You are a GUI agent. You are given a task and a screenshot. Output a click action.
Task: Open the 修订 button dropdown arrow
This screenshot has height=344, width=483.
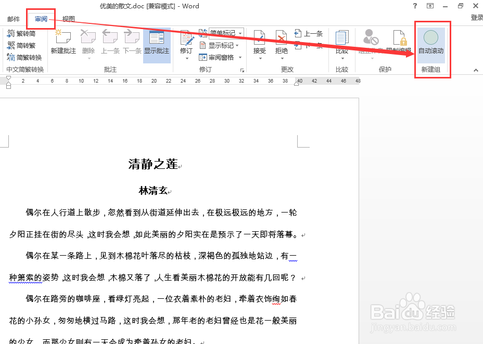tap(187, 58)
